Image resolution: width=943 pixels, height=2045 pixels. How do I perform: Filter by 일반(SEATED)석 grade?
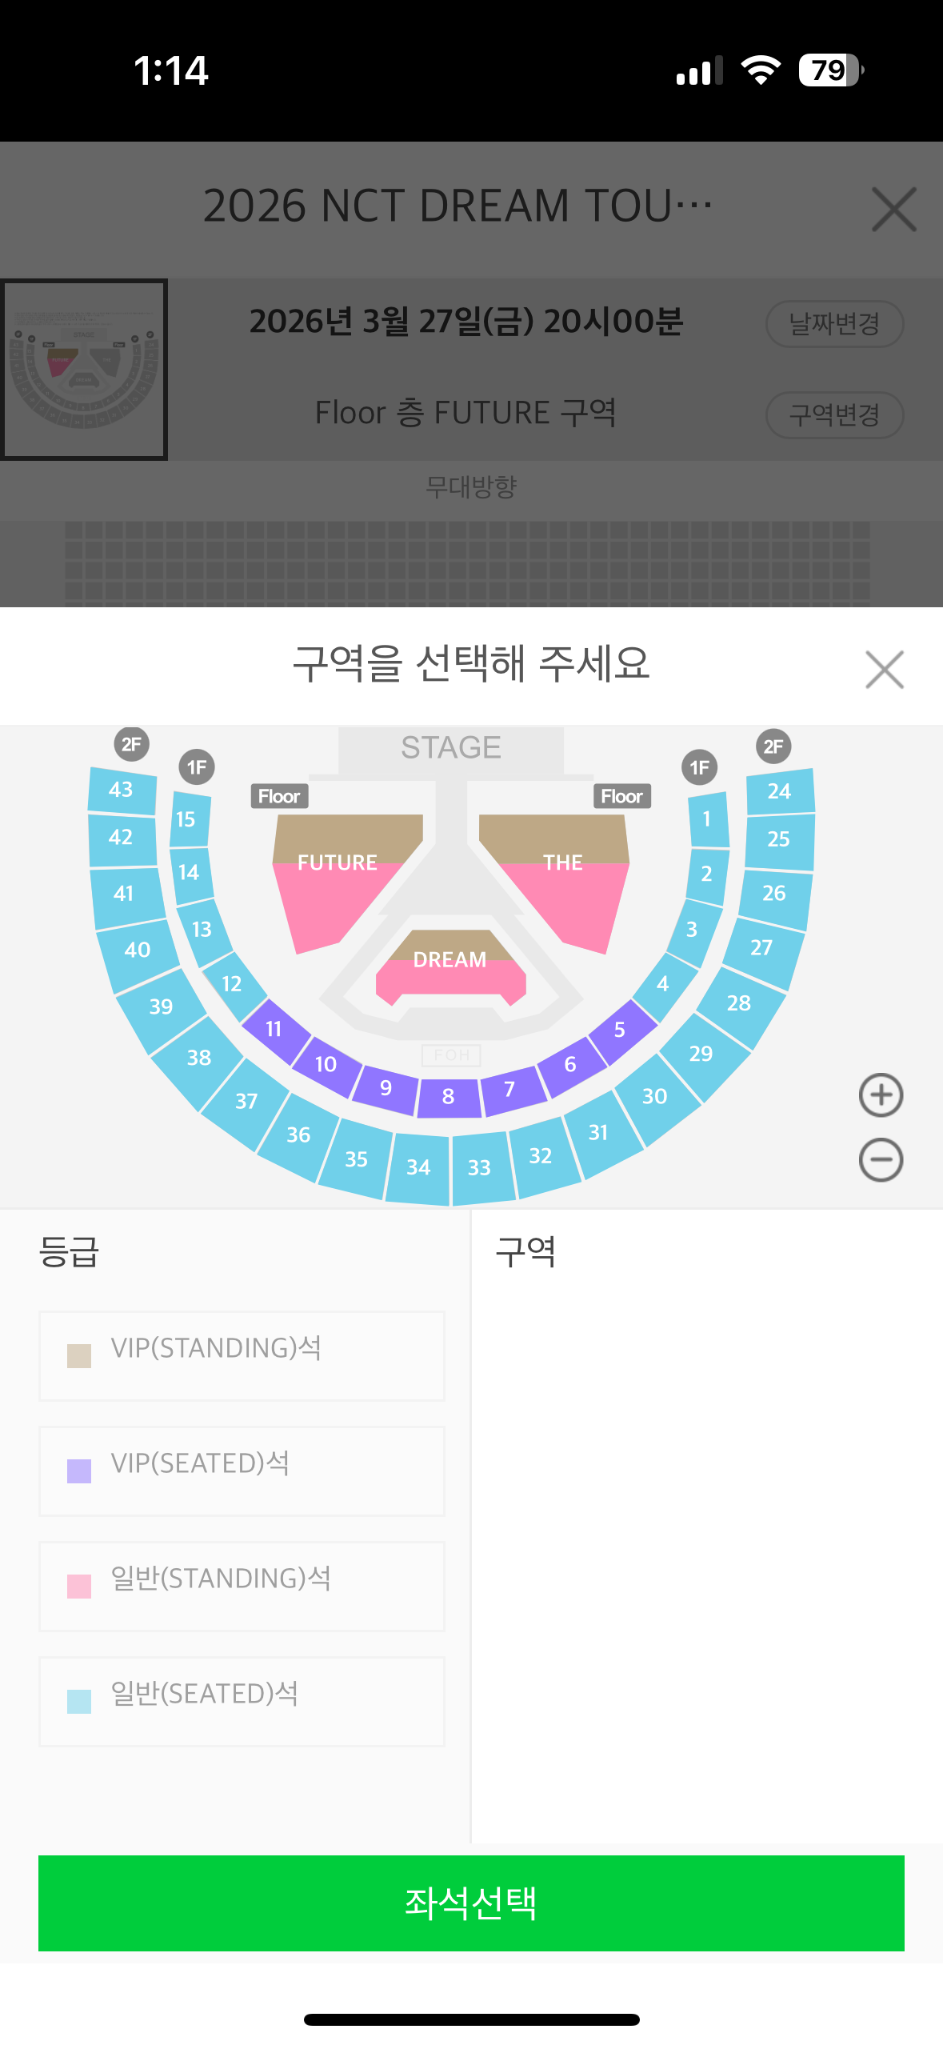pyautogui.click(x=242, y=1701)
